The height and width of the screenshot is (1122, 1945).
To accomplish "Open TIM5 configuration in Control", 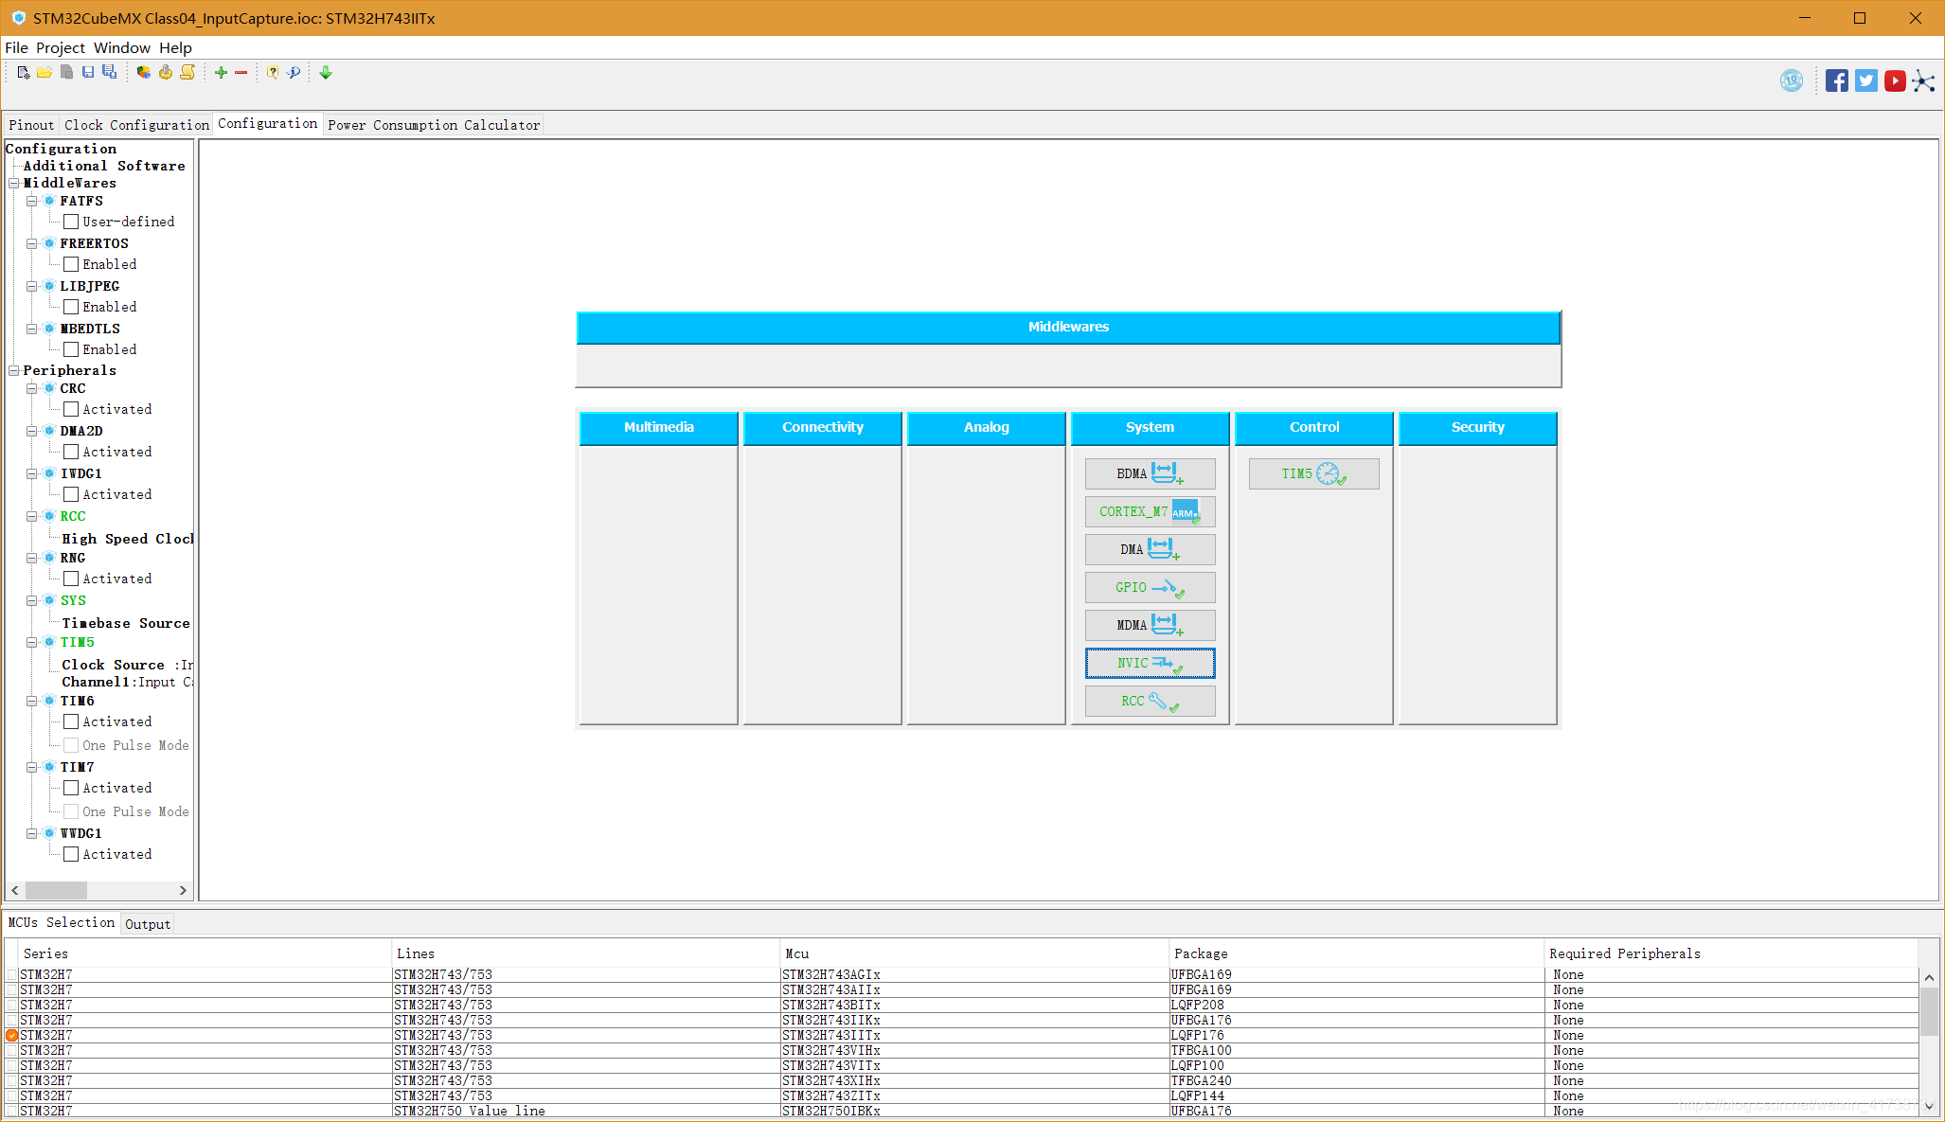I will 1313,473.
